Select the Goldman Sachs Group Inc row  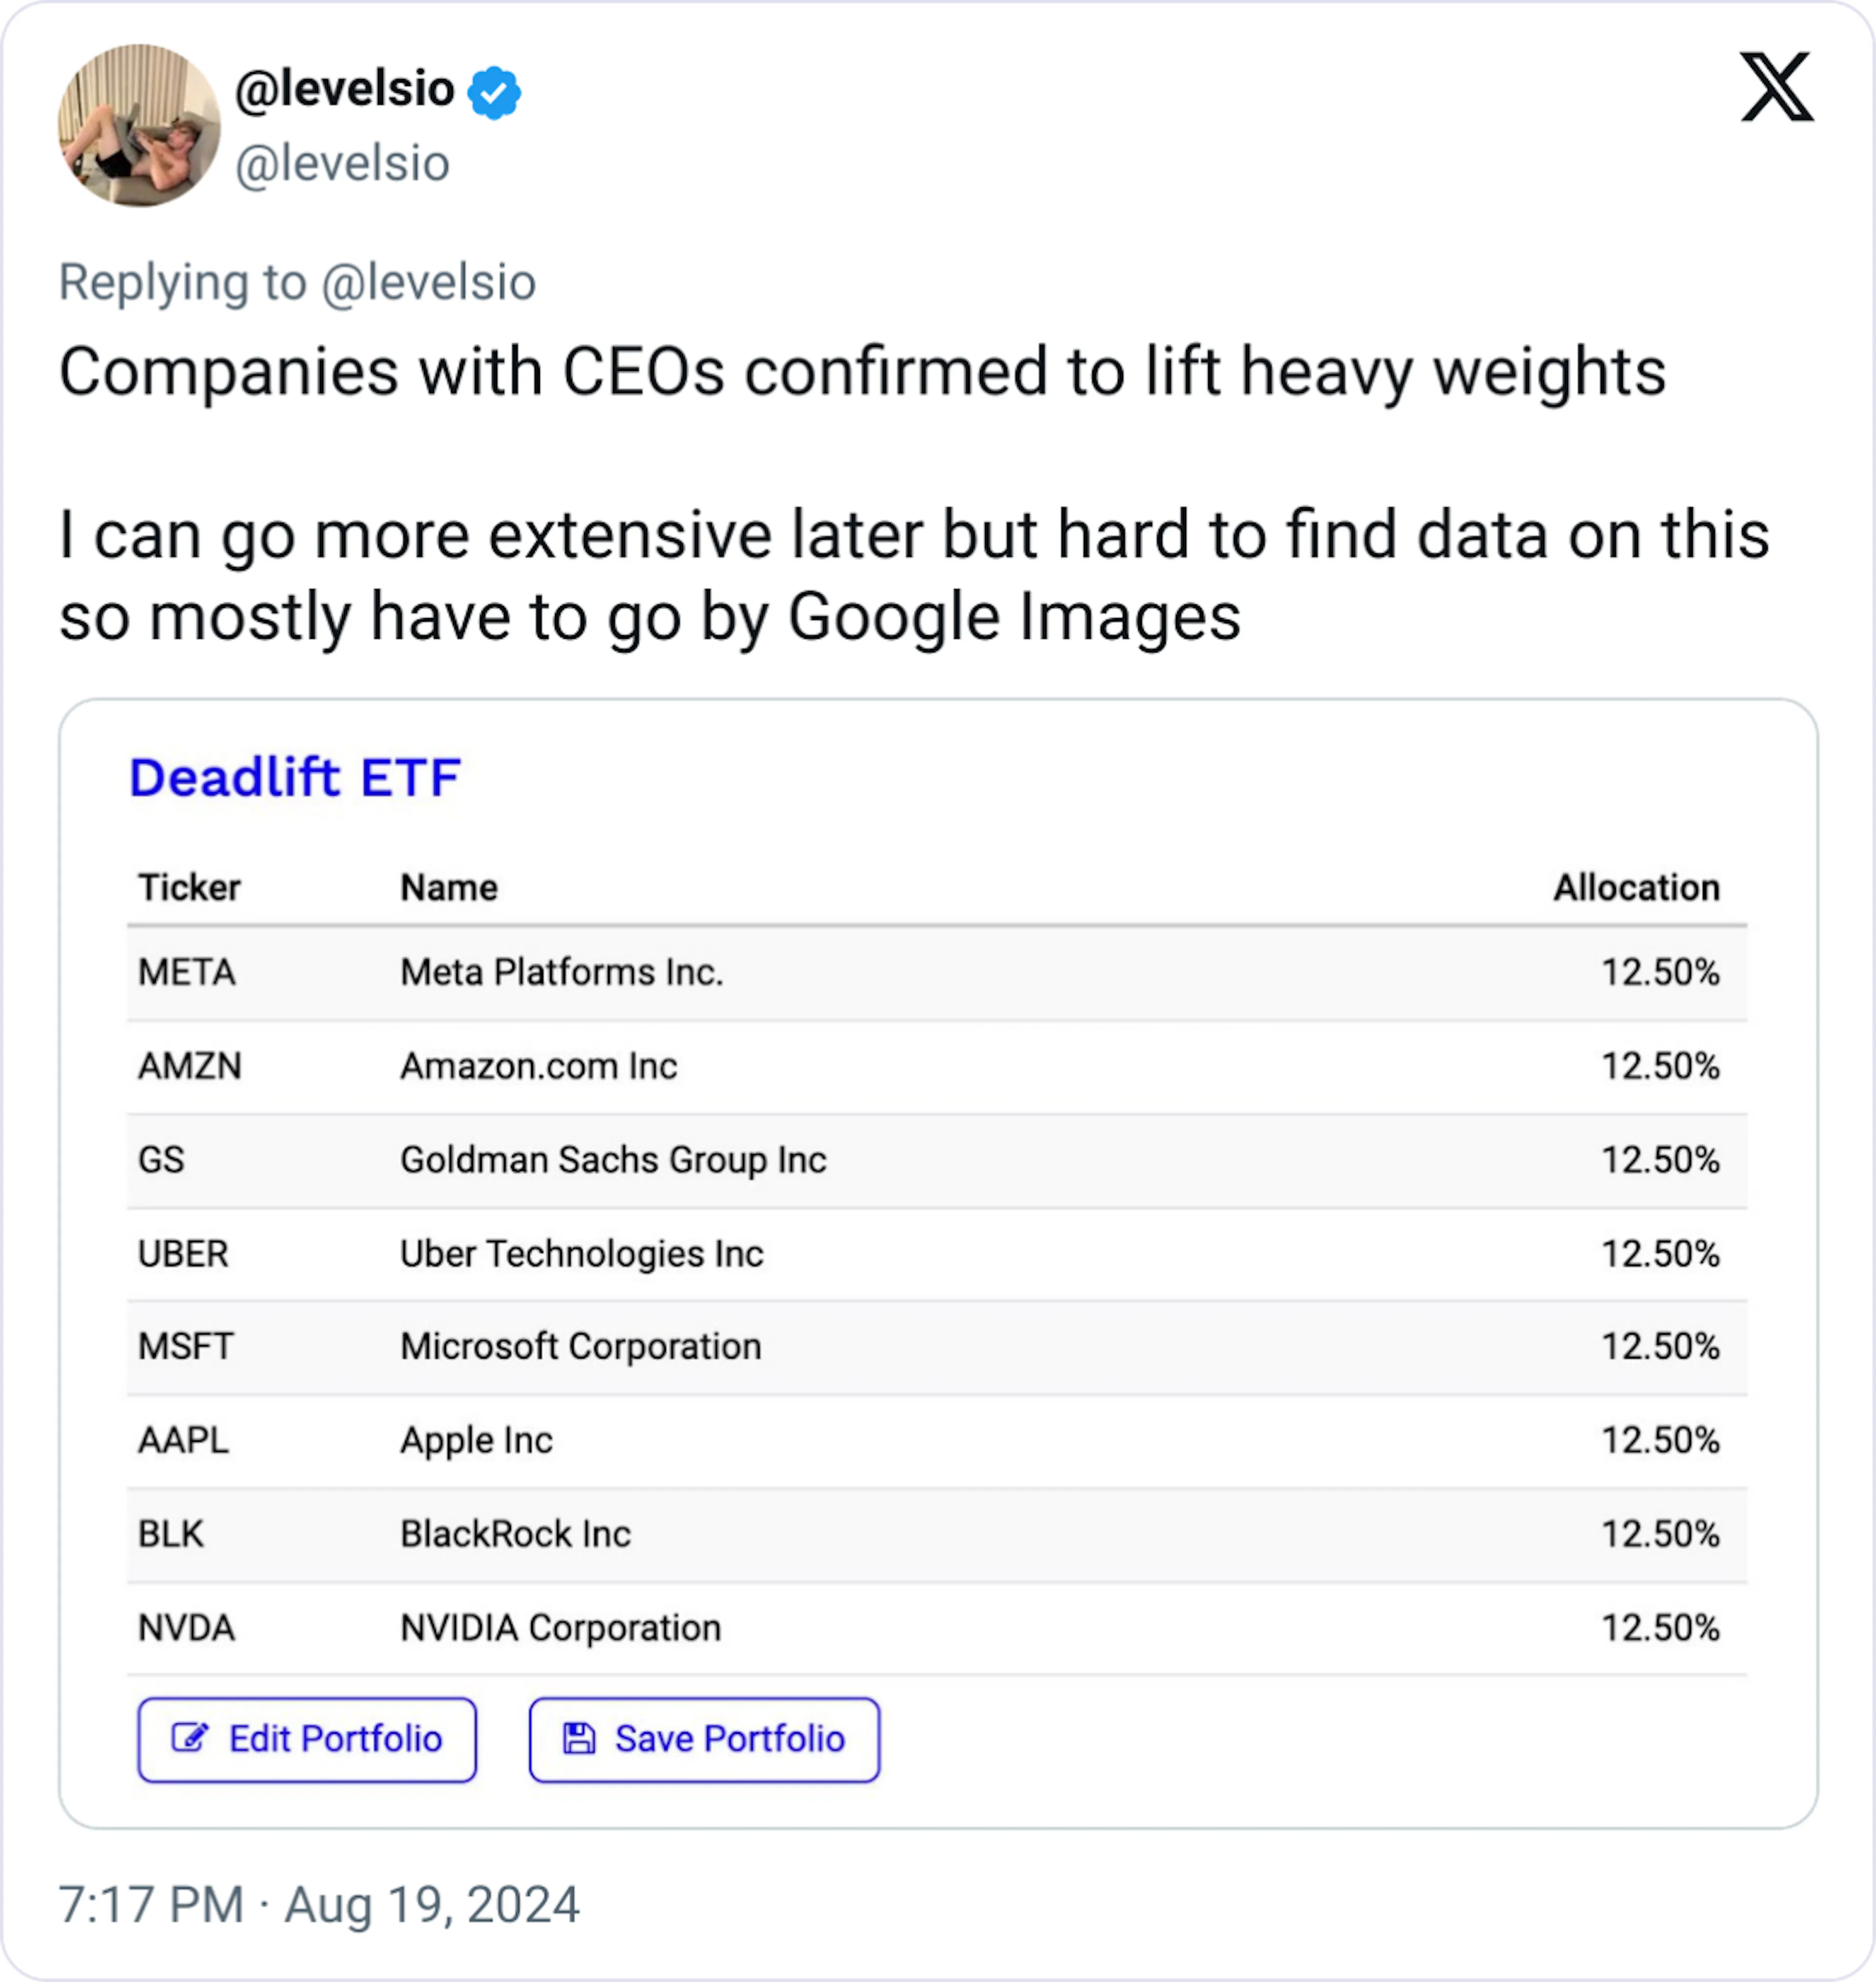point(613,1160)
